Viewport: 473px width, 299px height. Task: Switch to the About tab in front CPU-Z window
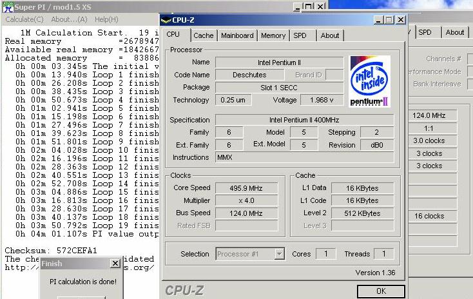(x=330, y=35)
